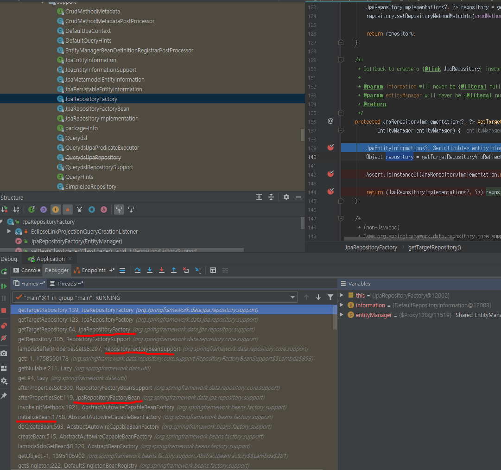Viewport: 501px width, 470px height.
Task: Click the thread dump camera icon
Action: click(4, 353)
